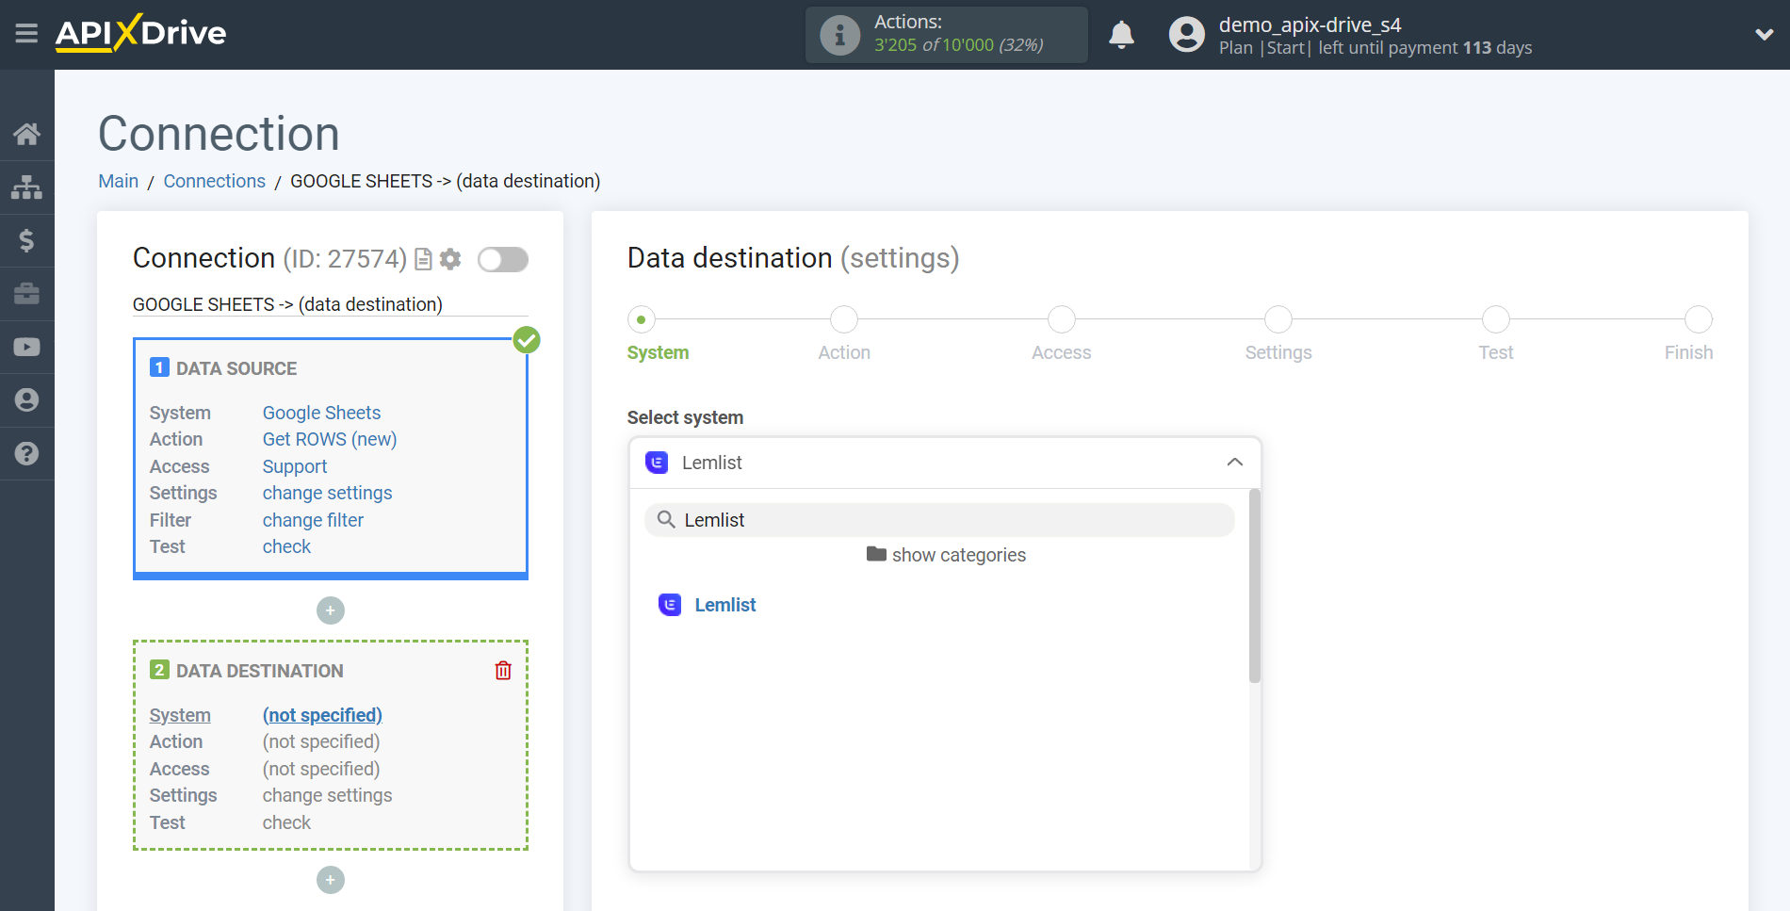This screenshot has height=911, width=1790.
Task: Delete the data destination block
Action: (x=503, y=670)
